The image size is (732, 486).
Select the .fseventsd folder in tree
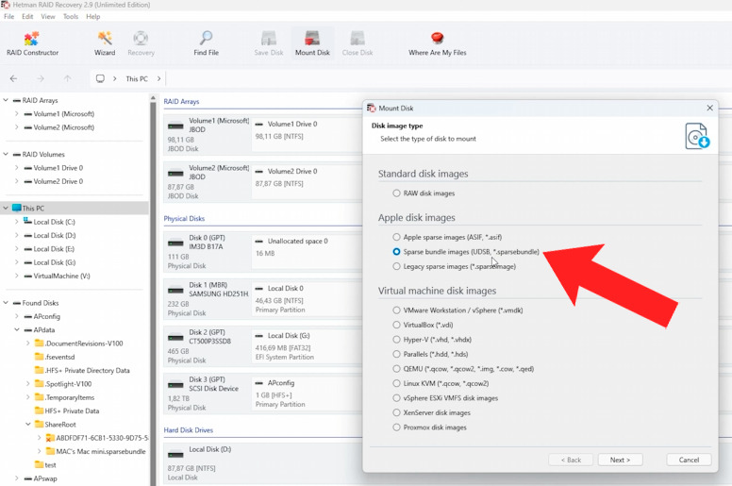click(x=55, y=357)
